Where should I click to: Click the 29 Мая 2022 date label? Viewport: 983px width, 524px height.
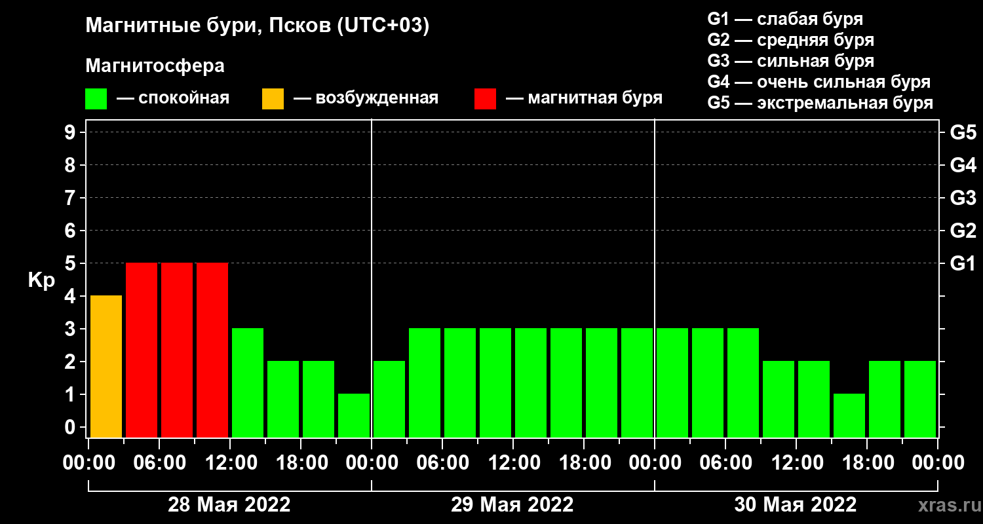(x=512, y=504)
